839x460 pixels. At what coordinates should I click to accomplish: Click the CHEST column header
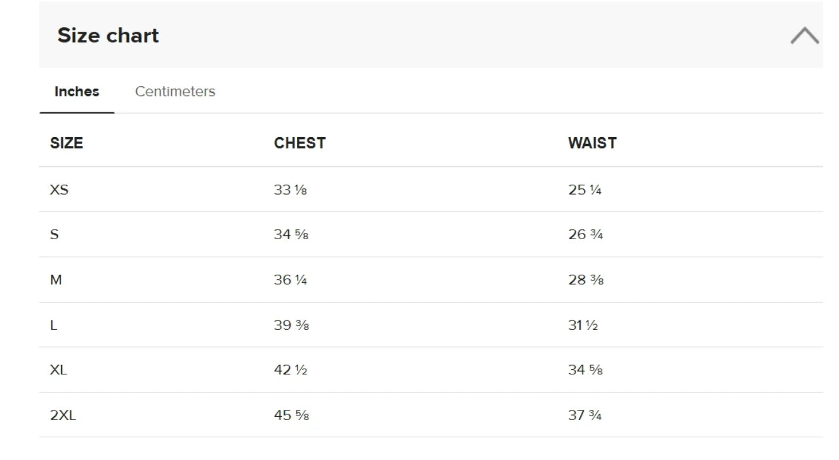(x=300, y=143)
